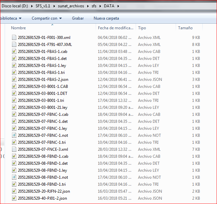Sort by the Fecha de modifica... column header

pos(116,28)
